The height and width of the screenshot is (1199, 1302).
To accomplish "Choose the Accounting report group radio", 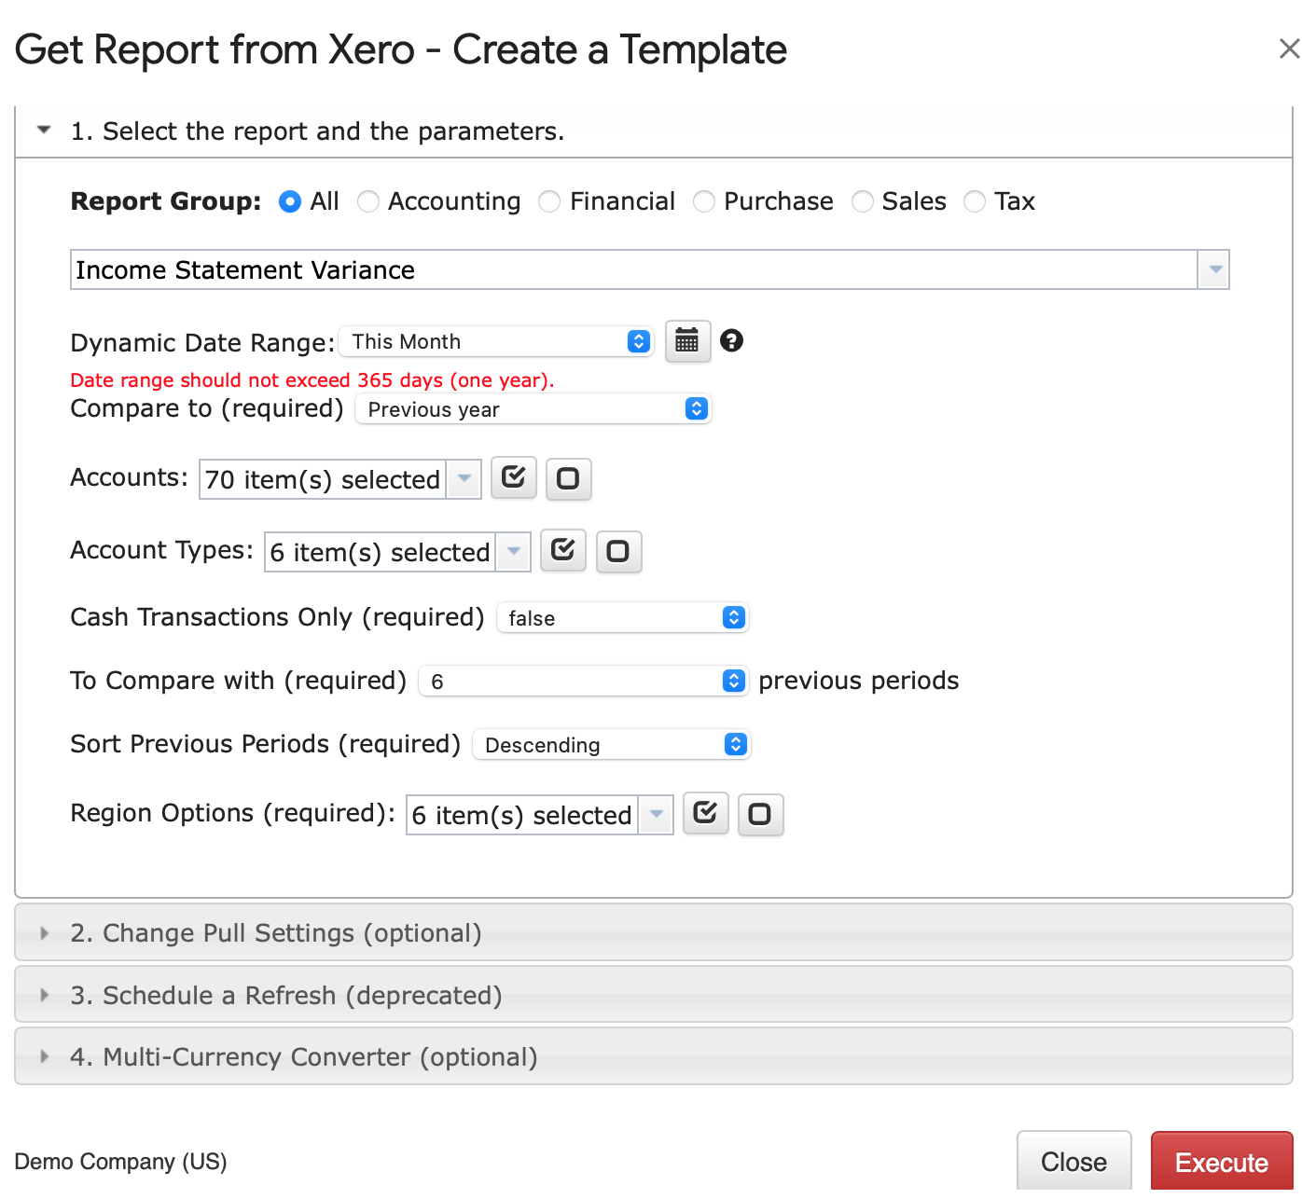I will (368, 201).
